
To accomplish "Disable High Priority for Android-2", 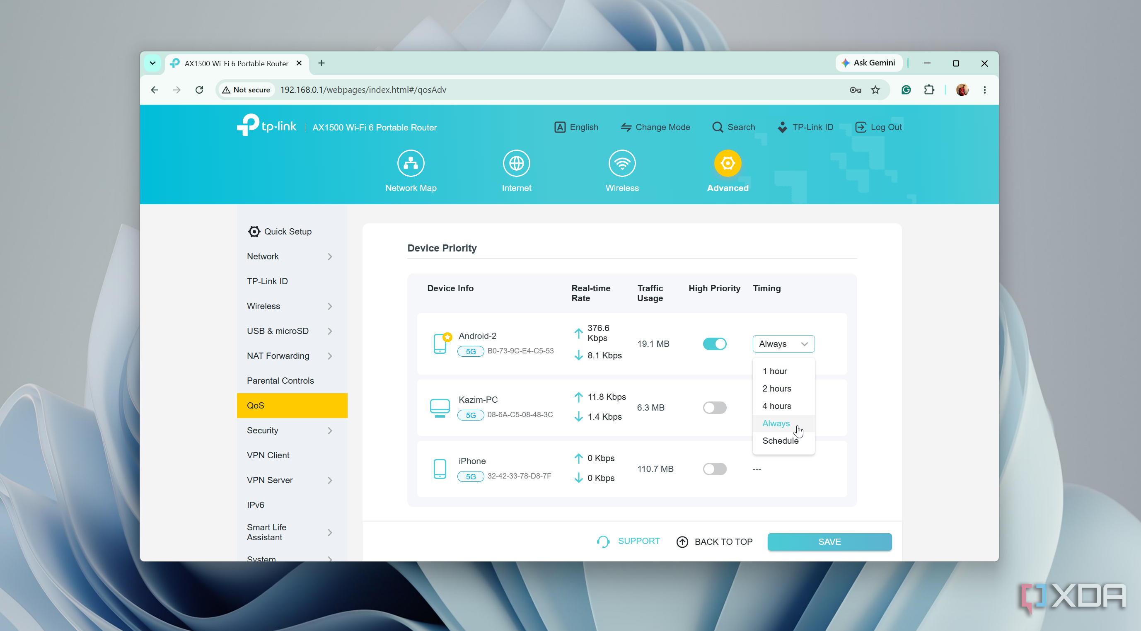I will tap(714, 343).
